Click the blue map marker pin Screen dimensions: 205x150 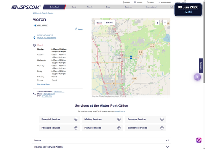coord(131,57)
